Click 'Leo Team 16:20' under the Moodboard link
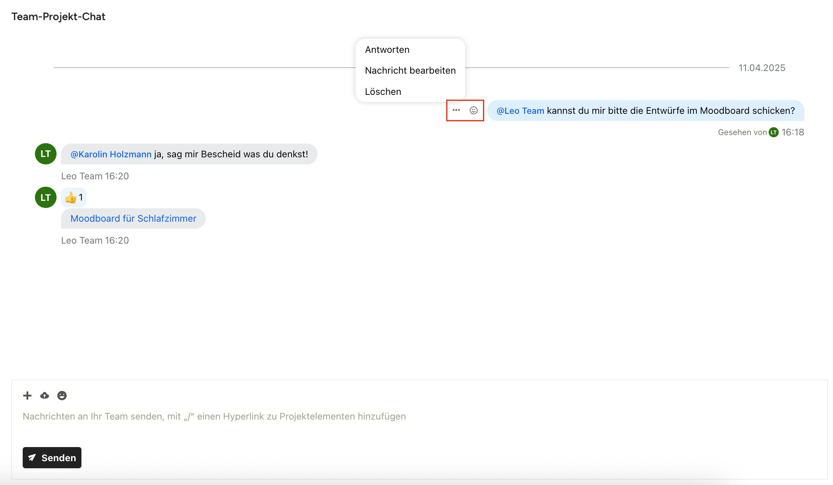833x485 pixels. pyautogui.click(x=95, y=240)
